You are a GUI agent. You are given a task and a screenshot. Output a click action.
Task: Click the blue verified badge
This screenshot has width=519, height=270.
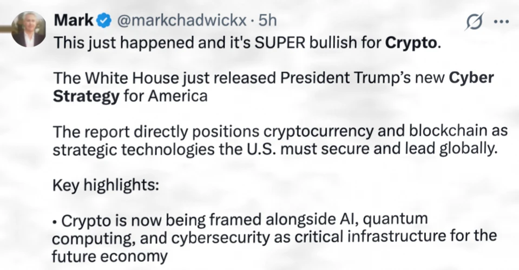[x=104, y=21]
